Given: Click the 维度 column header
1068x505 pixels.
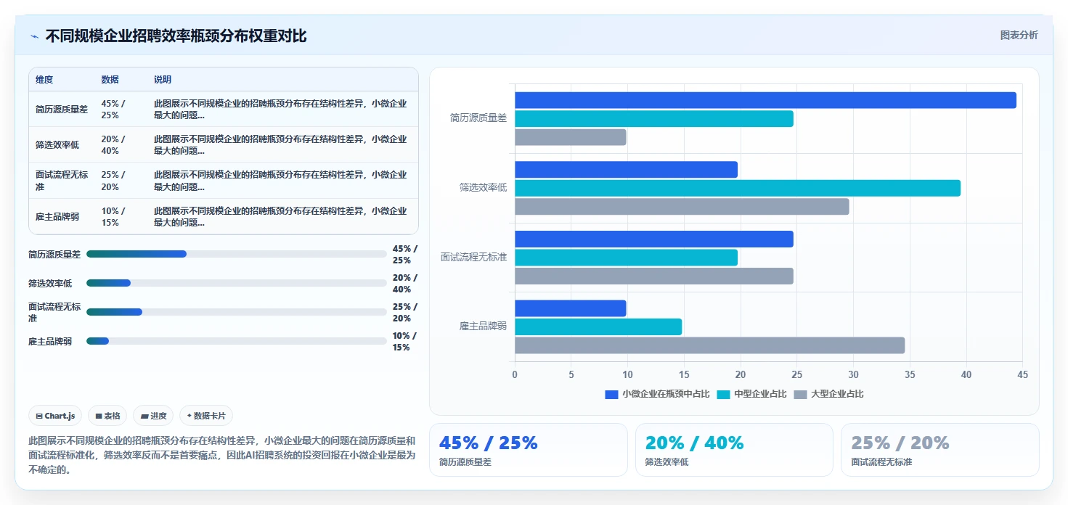Looking at the screenshot, I should (x=44, y=80).
